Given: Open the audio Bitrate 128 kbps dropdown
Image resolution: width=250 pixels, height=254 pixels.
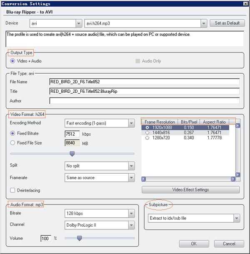Looking at the screenshot, I should coord(100,214).
